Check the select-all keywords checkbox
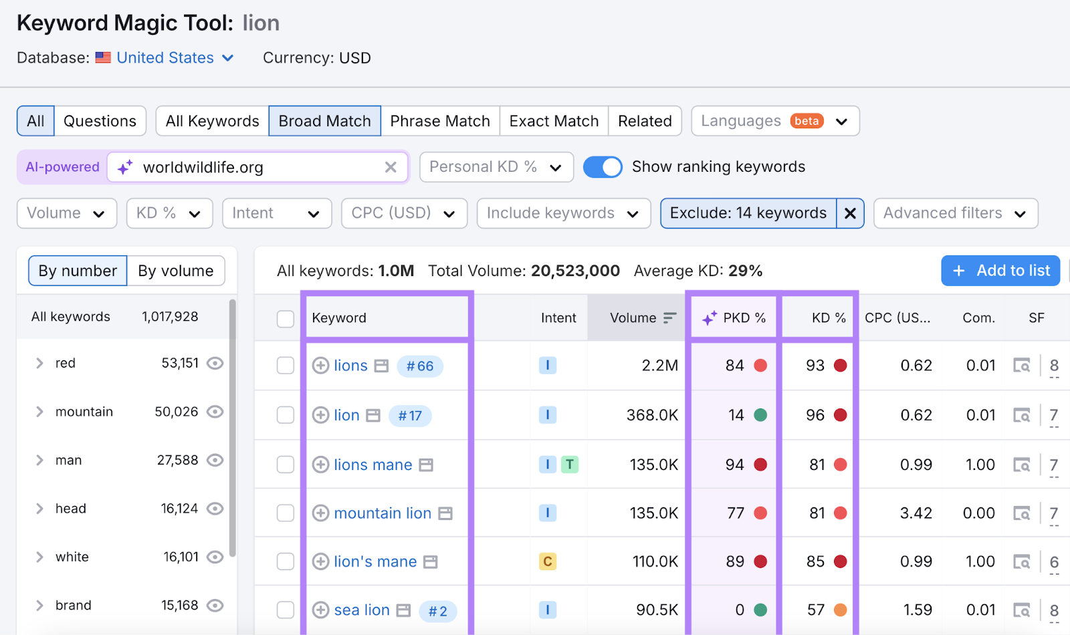1070x635 pixels. click(x=286, y=319)
